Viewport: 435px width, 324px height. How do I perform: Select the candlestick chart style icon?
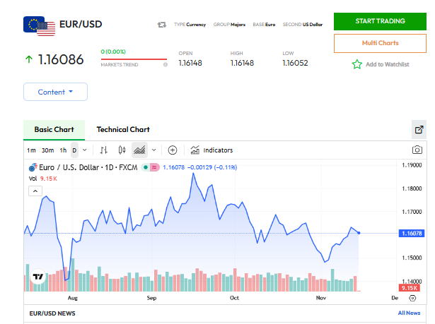click(x=122, y=150)
